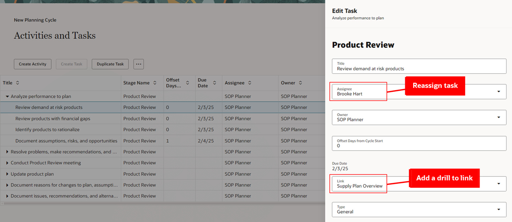Open the Assignee dropdown arrow

point(498,91)
